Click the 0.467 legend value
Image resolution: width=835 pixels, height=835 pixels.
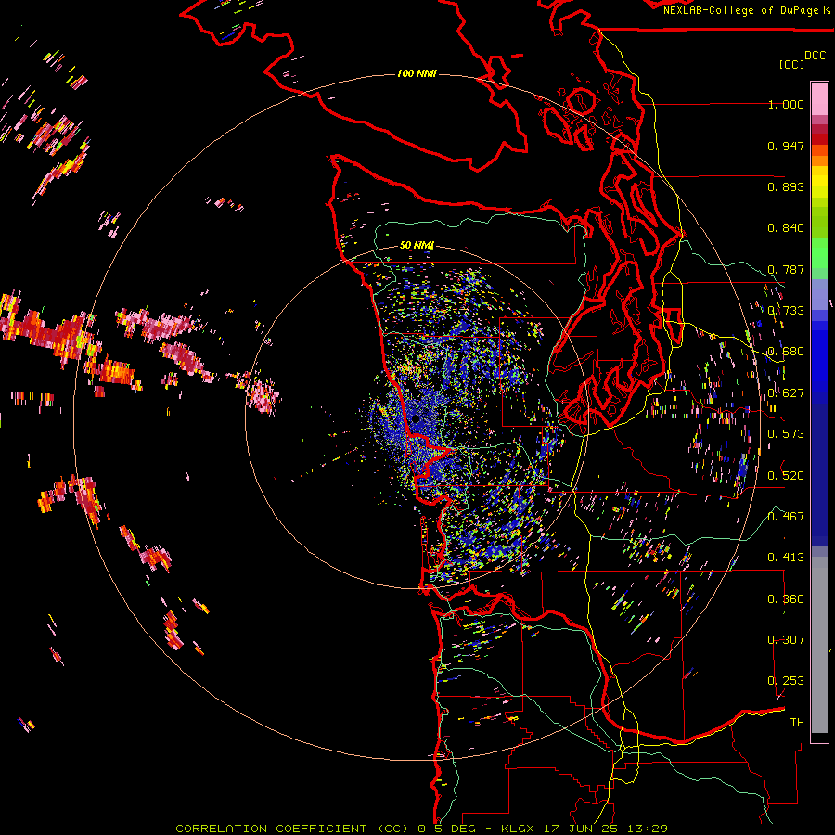(x=786, y=516)
